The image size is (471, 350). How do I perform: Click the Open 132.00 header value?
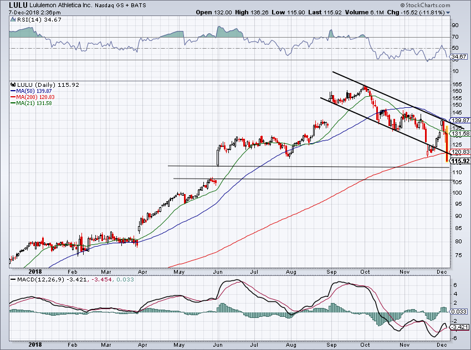pyautogui.click(x=214, y=13)
